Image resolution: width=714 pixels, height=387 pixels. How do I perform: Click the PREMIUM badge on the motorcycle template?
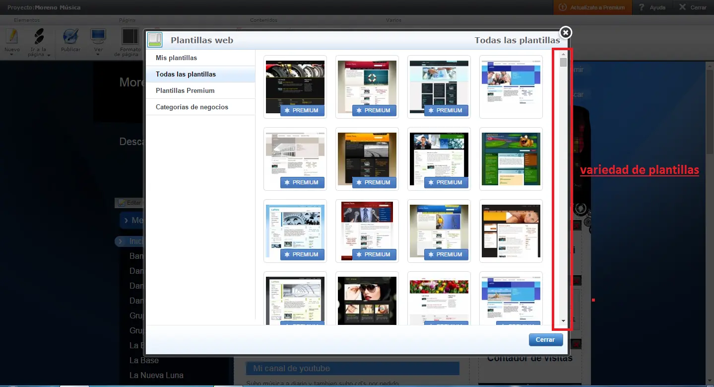click(x=302, y=110)
